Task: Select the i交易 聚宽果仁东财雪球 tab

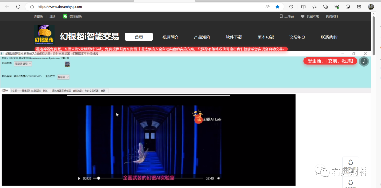Action: (25, 90)
